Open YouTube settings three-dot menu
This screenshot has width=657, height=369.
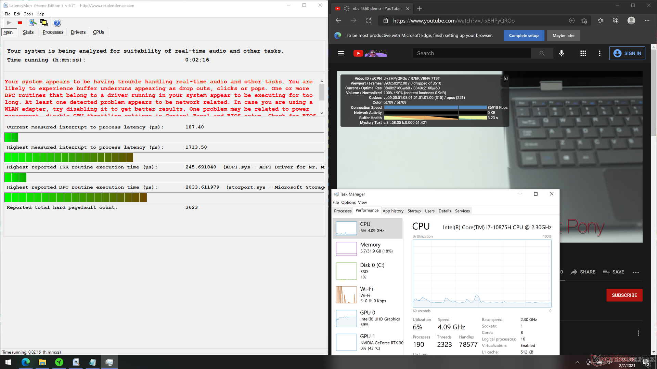tap(600, 53)
